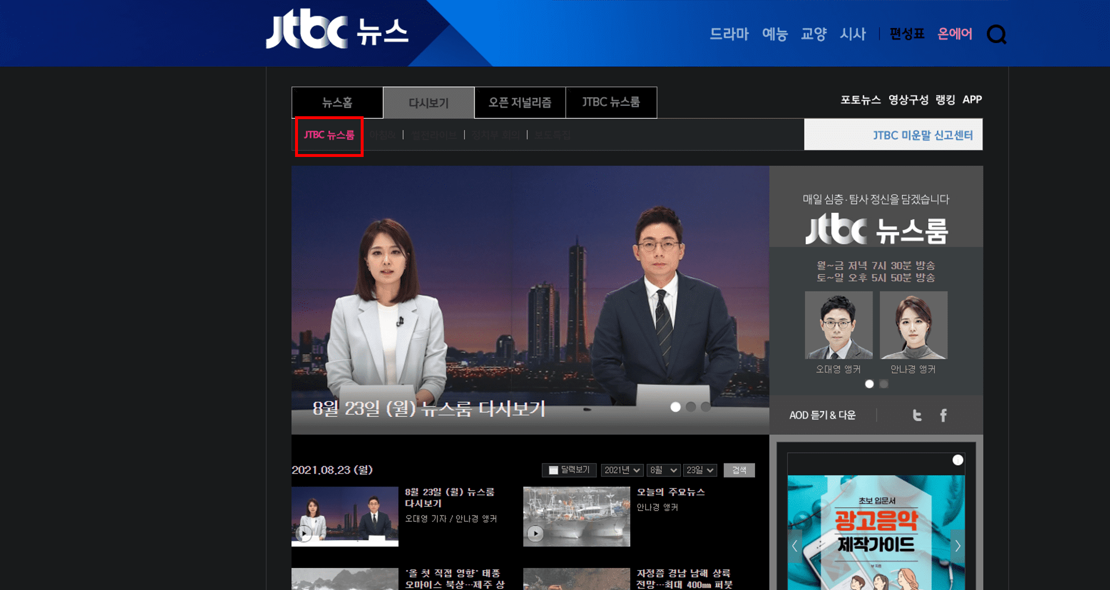This screenshot has height=590, width=1110.
Task: Switch to the 뉴스홈 tab
Action: click(x=337, y=102)
